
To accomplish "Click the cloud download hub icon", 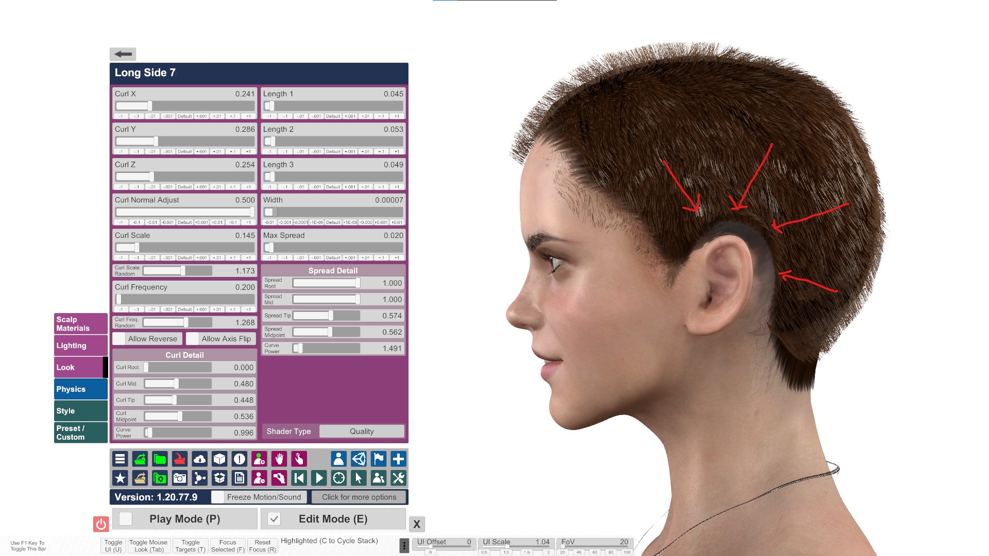I will 199,459.
